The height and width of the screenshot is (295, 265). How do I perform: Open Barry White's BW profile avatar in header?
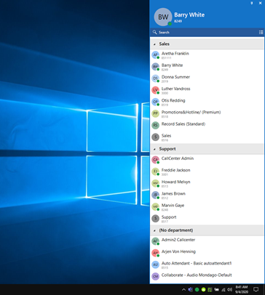[x=163, y=17]
